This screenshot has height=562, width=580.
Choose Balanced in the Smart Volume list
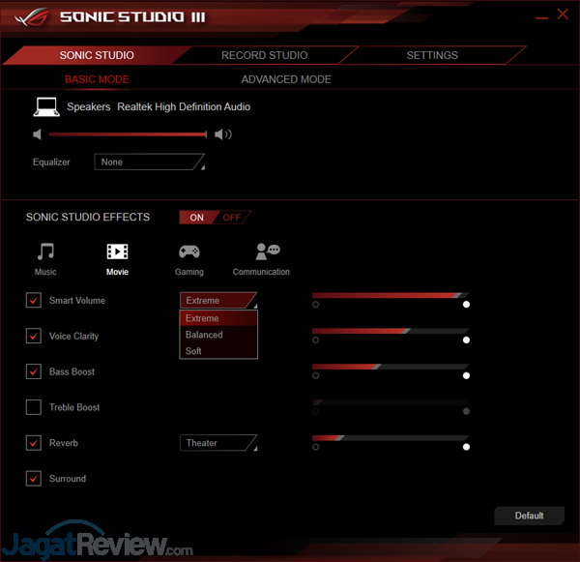(x=218, y=335)
